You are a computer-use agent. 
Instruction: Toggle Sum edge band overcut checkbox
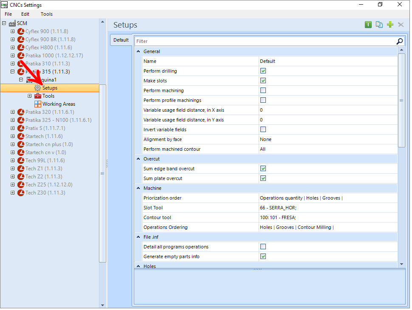pos(263,169)
